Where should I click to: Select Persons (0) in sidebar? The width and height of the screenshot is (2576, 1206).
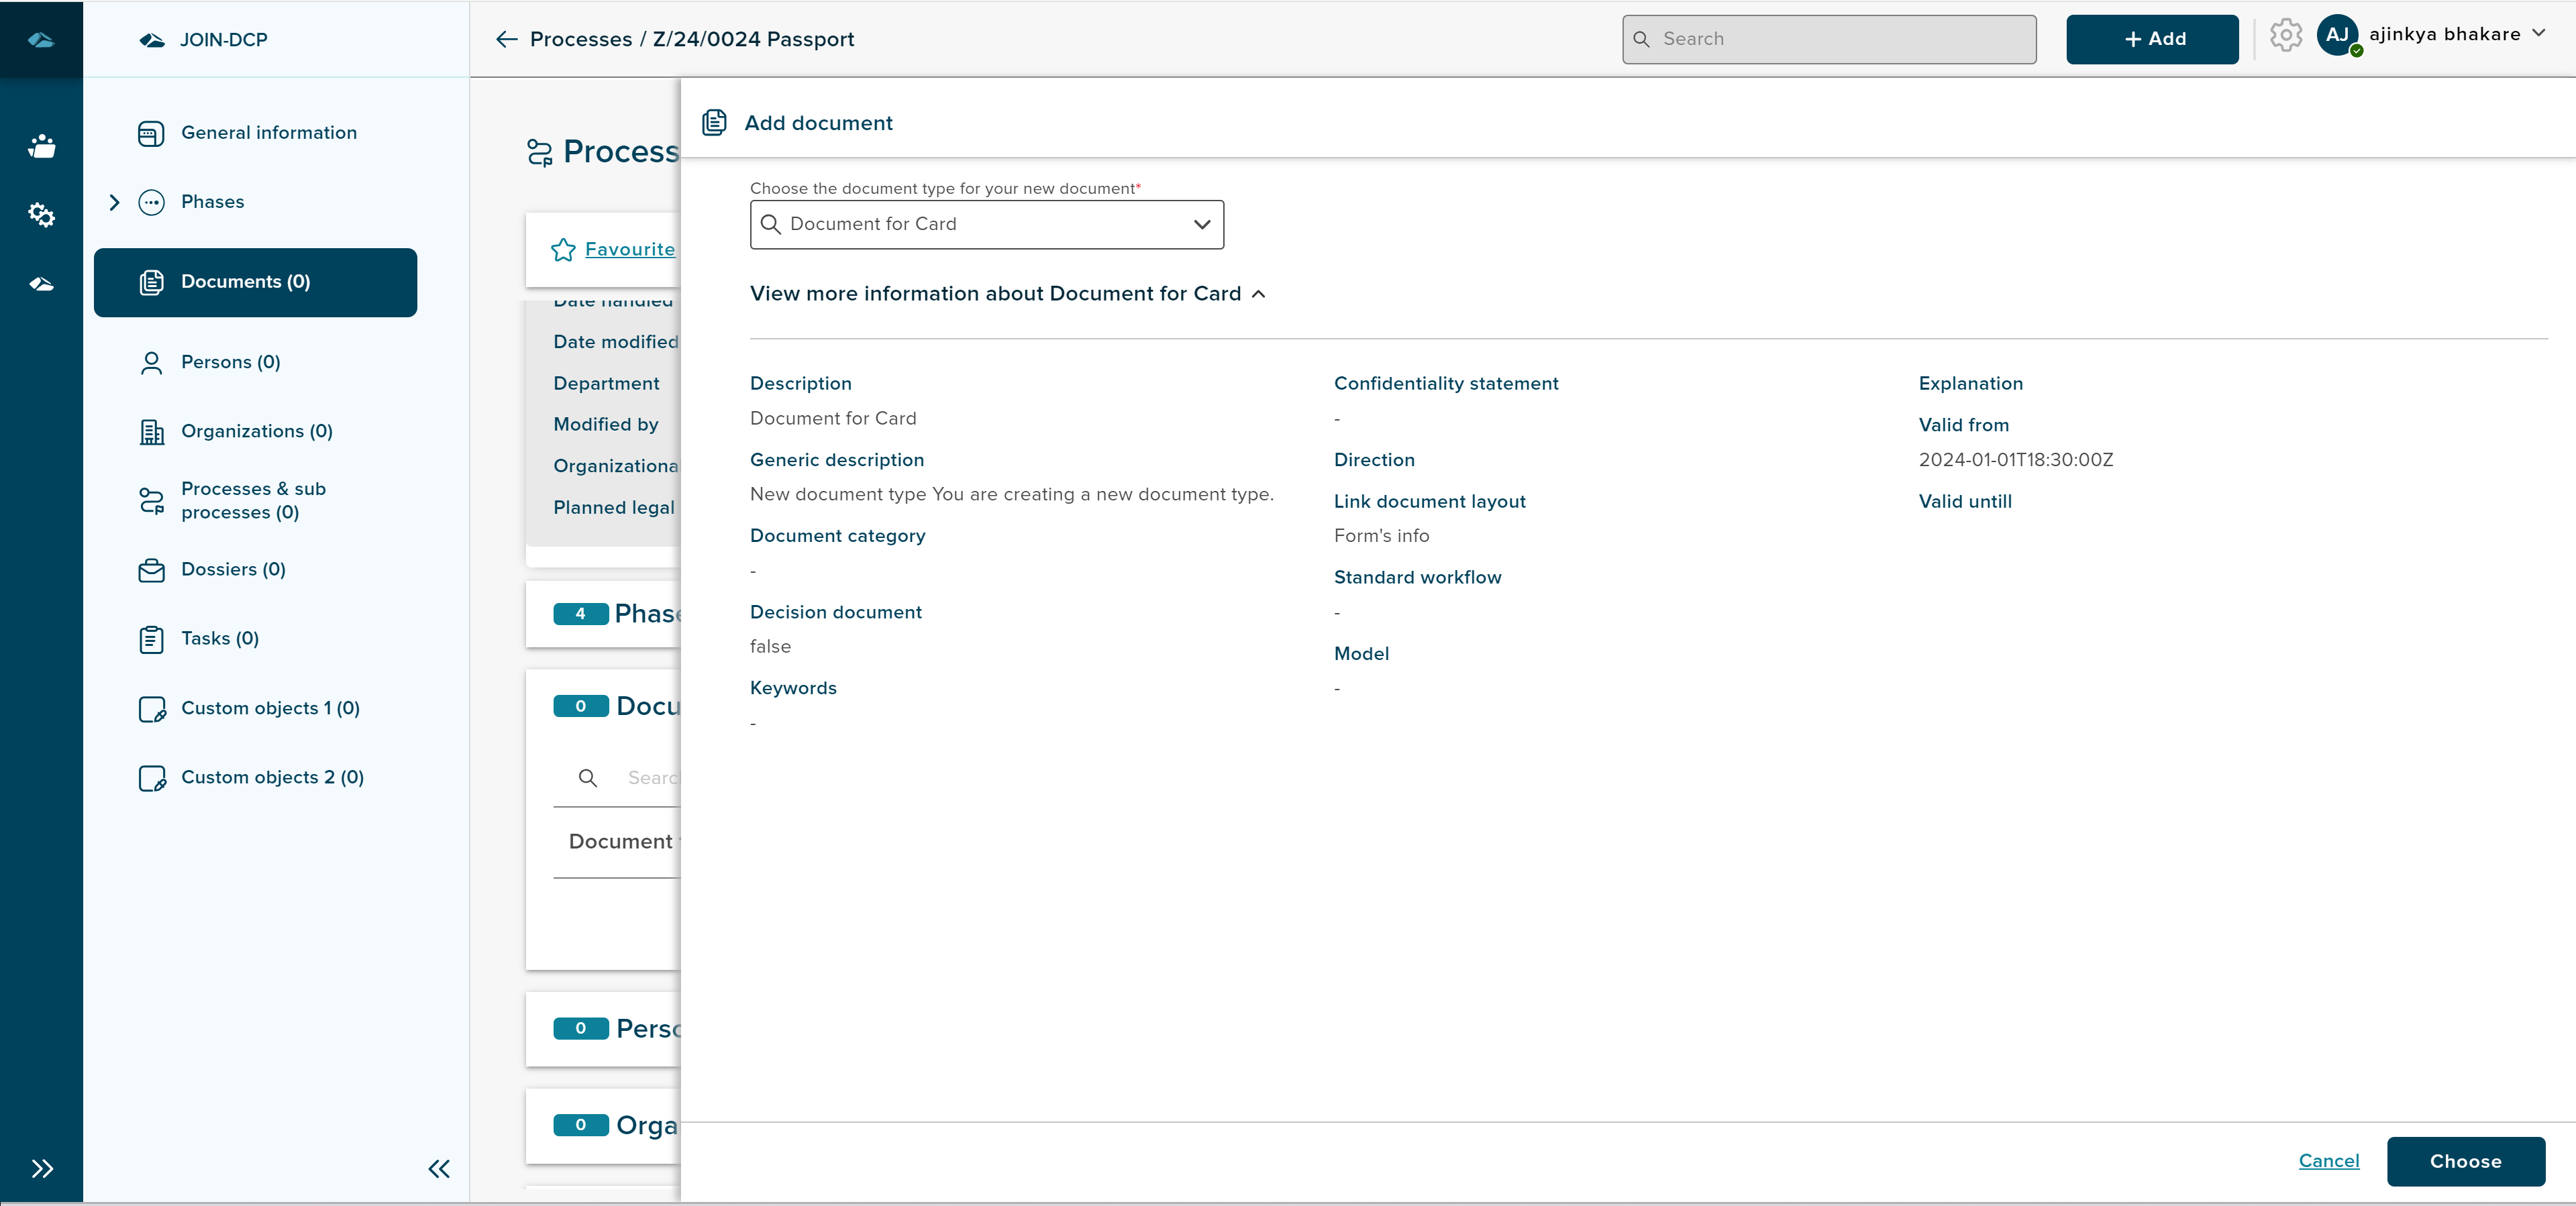230,362
